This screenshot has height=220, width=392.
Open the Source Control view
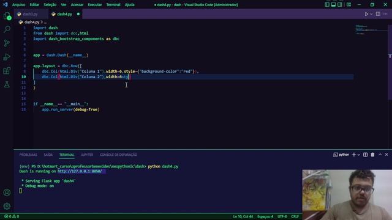(x=7, y=43)
